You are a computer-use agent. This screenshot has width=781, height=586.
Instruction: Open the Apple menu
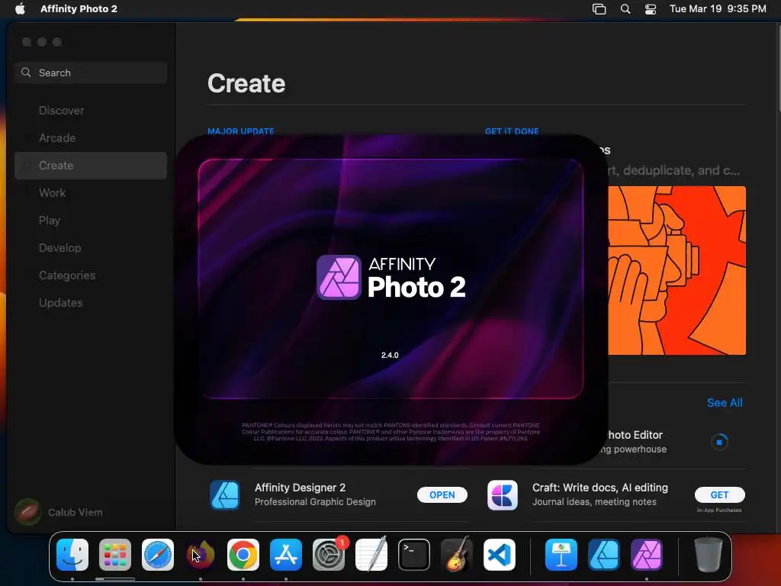point(20,8)
